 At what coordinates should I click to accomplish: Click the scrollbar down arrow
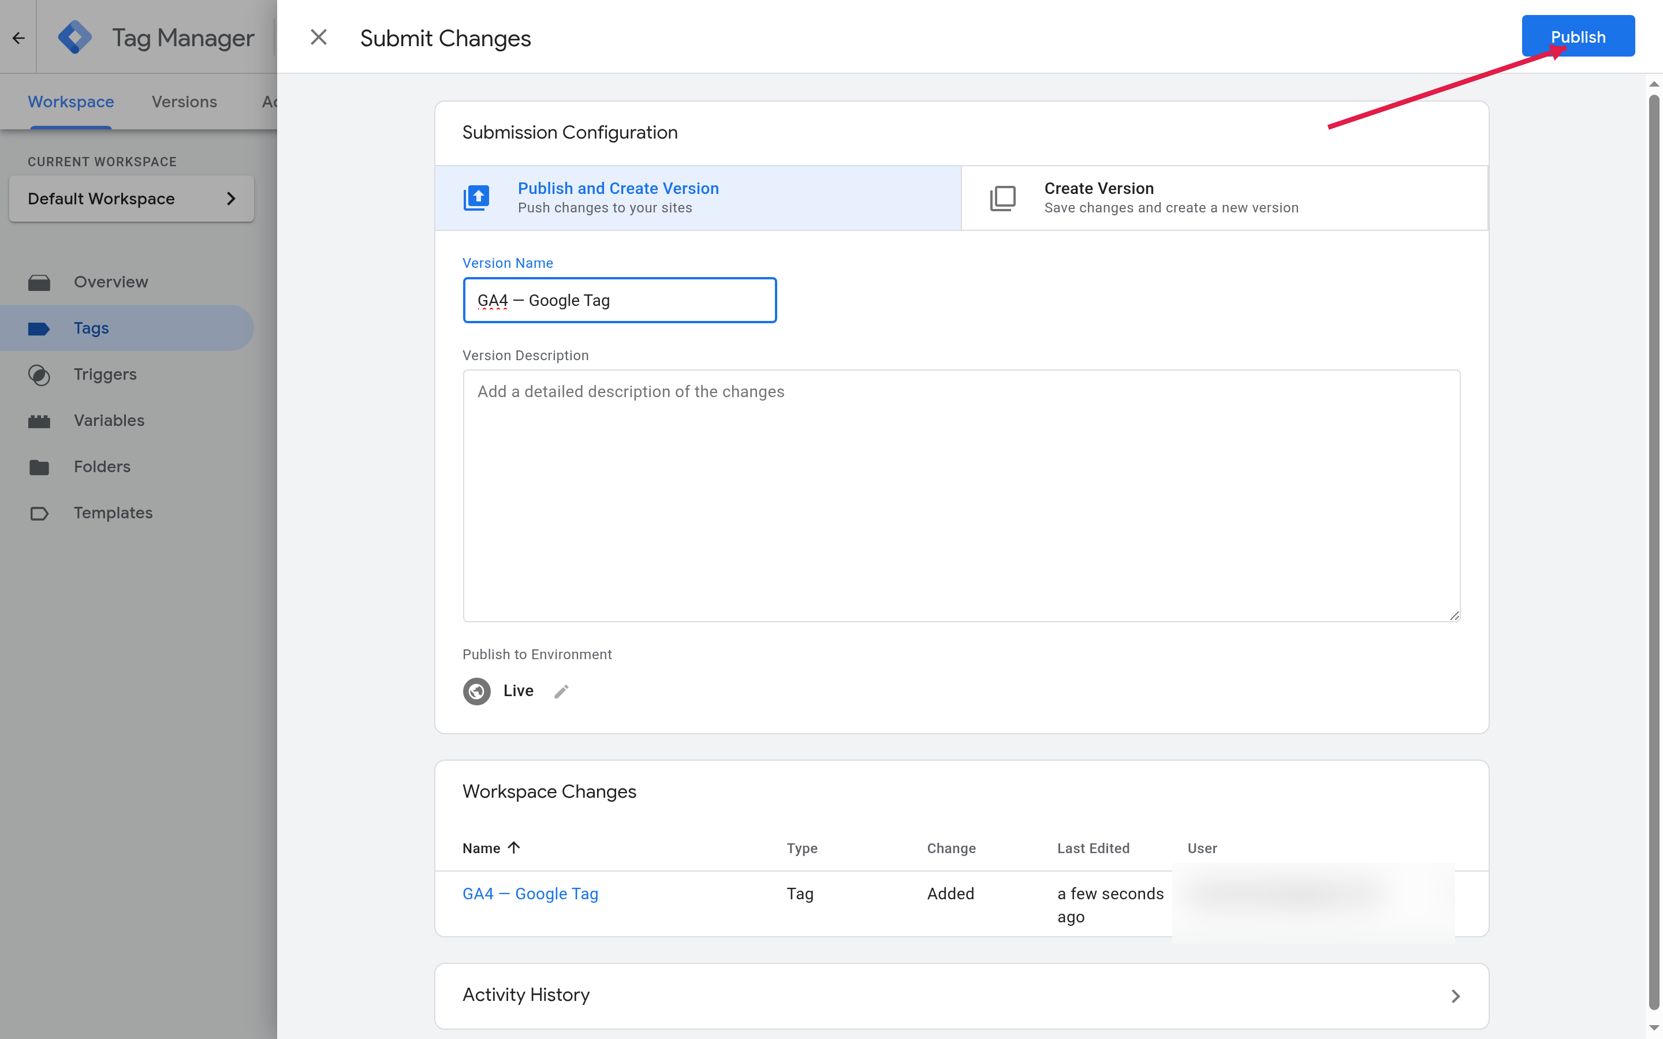pyautogui.click(x=1654, y=1029)
